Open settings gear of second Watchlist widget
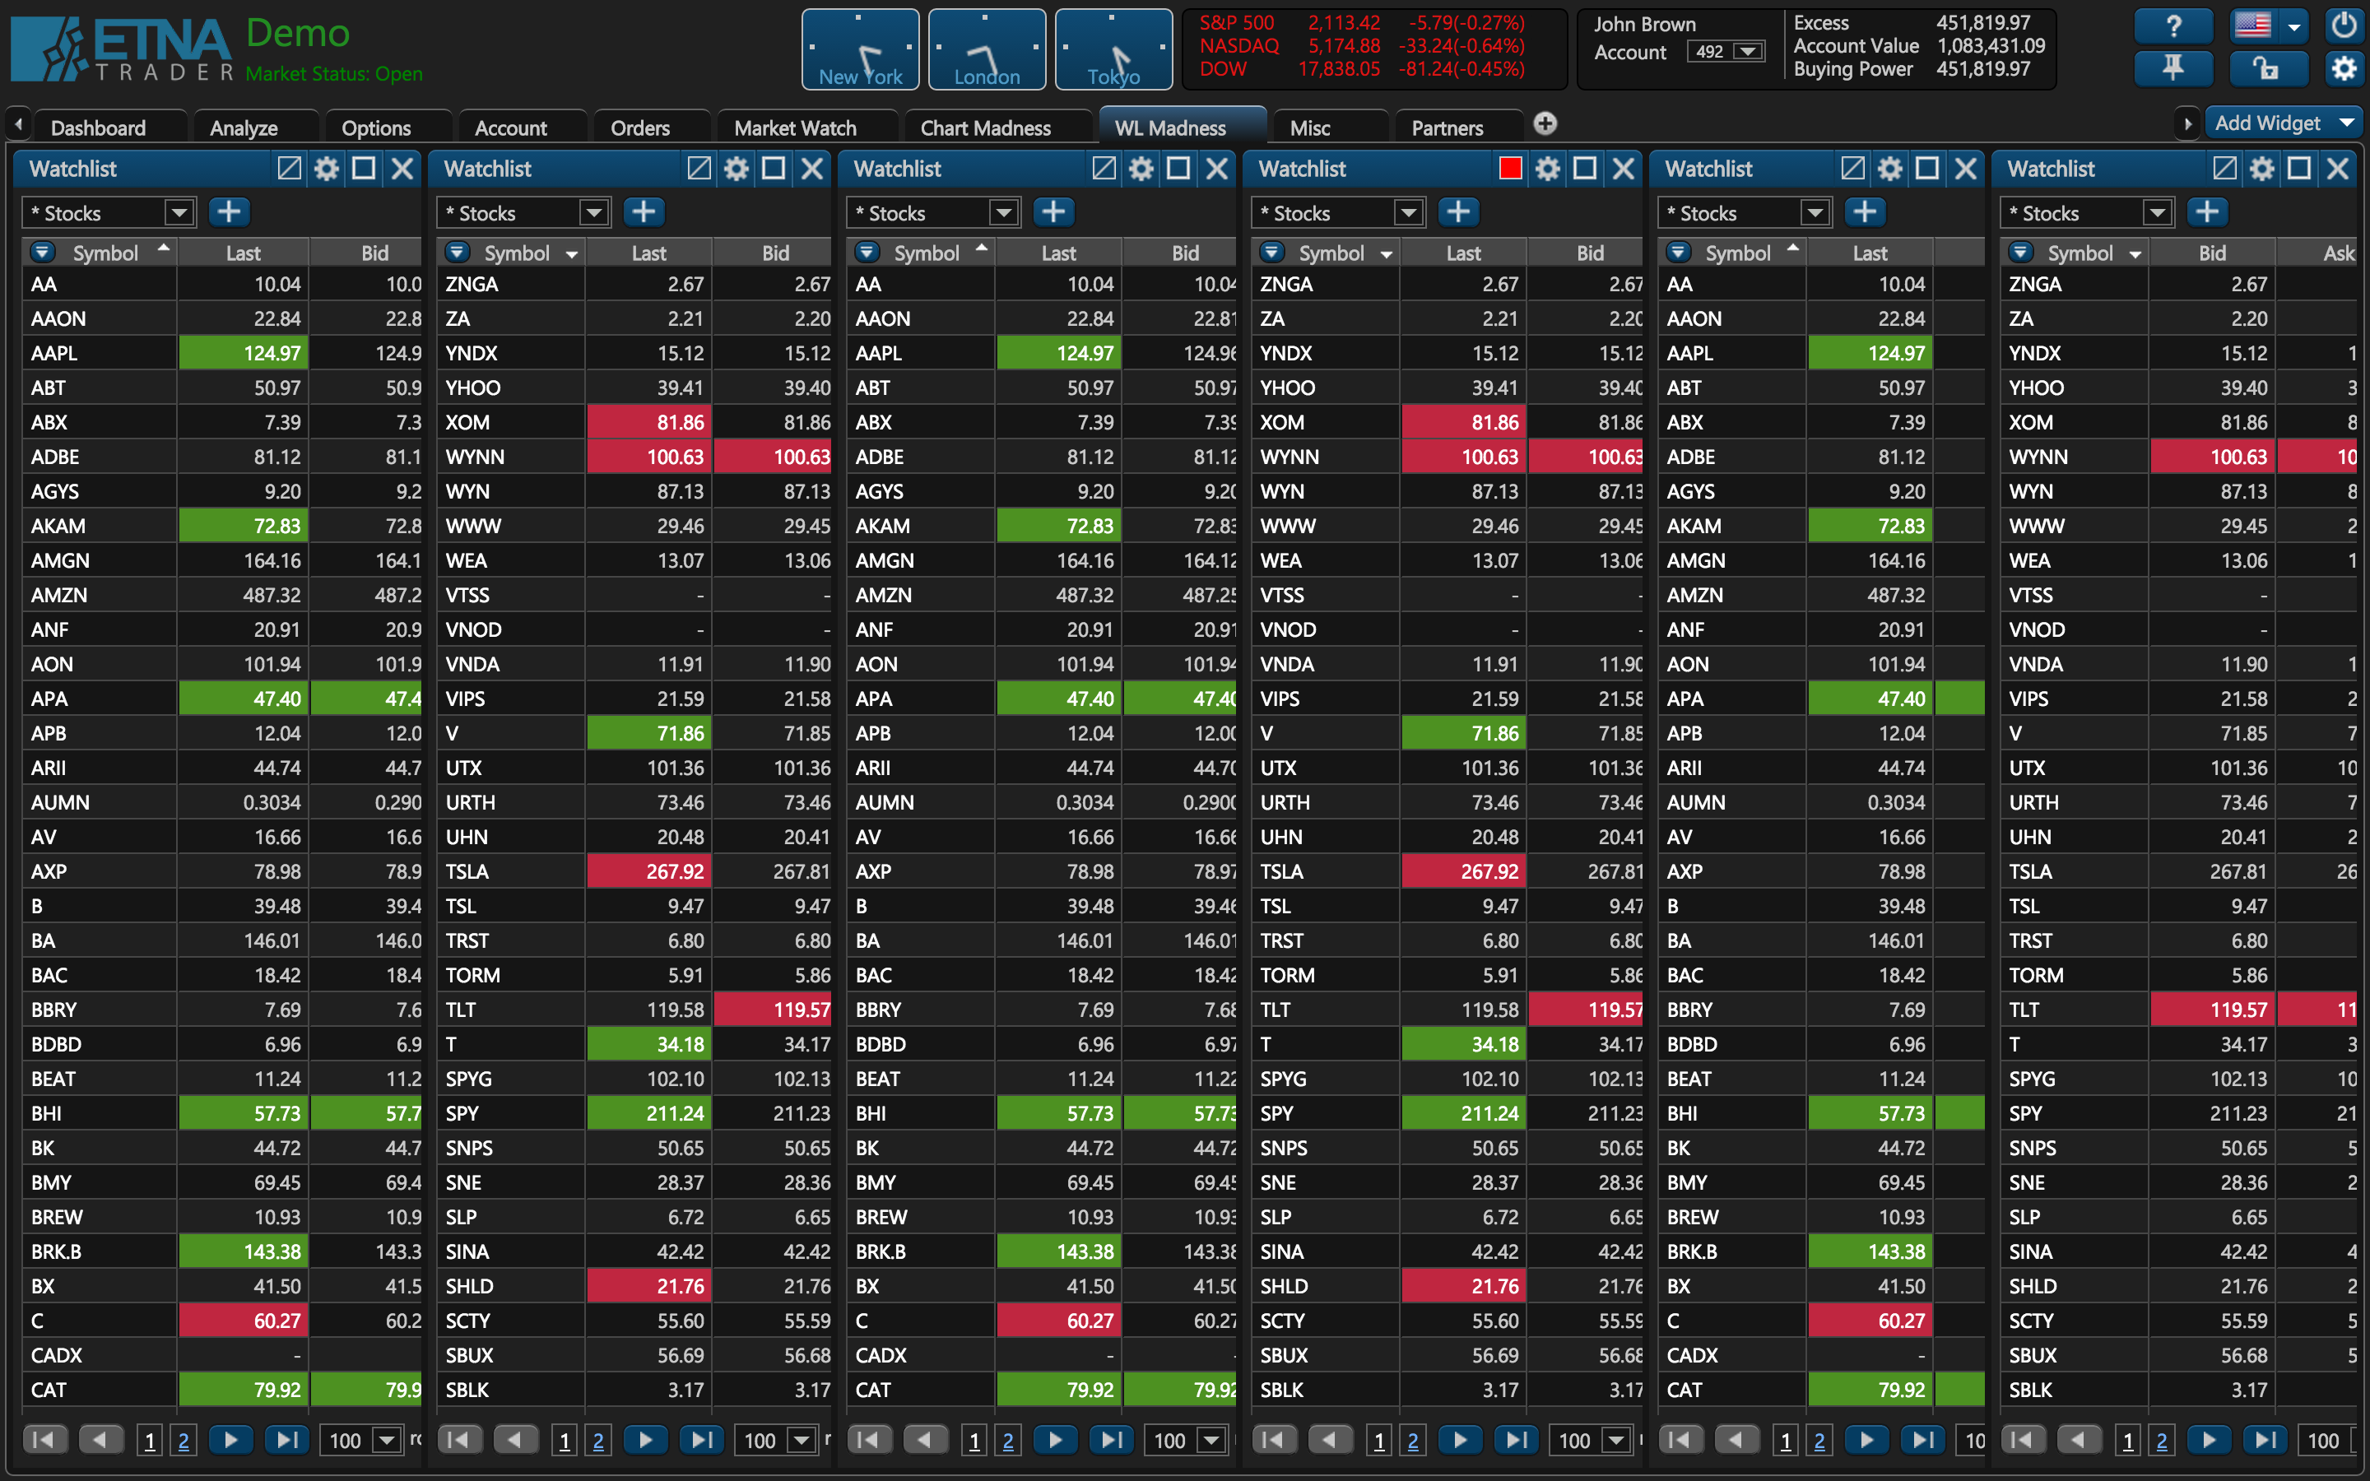 point(736,169)
